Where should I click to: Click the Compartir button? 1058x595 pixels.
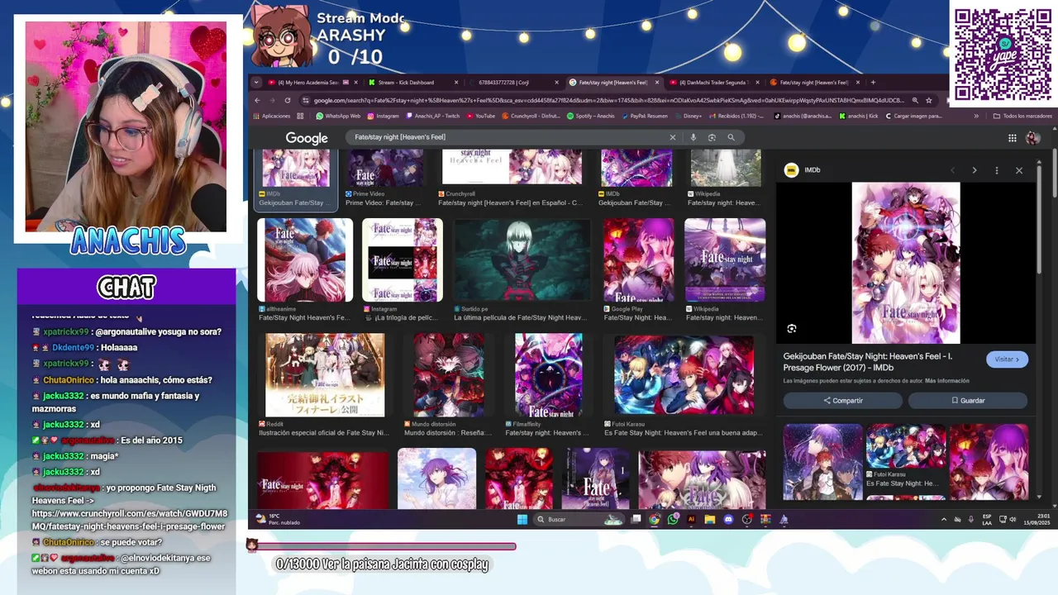point(842,401)
